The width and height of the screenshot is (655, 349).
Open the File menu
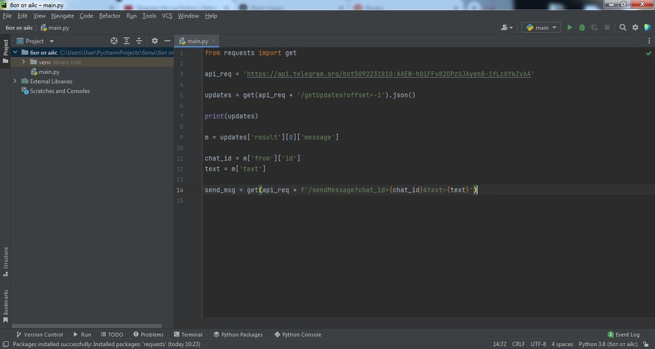pos(7,16)
